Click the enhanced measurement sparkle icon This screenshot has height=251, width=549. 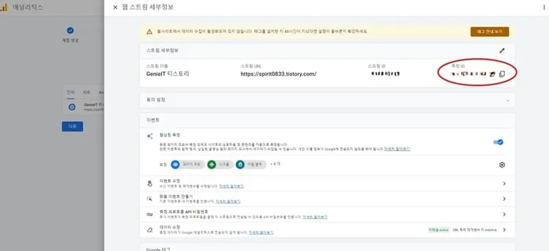pyautogui.click(x=150, y=136)
